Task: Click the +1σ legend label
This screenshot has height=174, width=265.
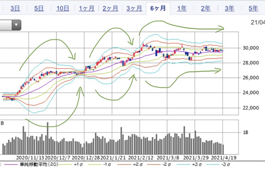Action: [x=78, y=165]
